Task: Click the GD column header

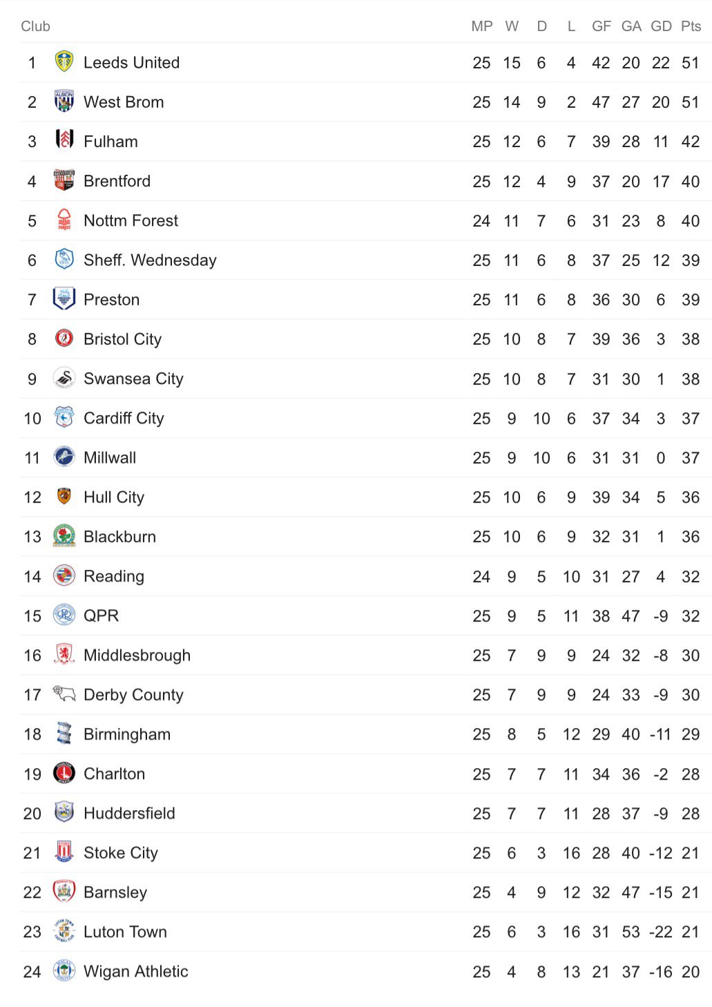Action: (x=661, y=26)
